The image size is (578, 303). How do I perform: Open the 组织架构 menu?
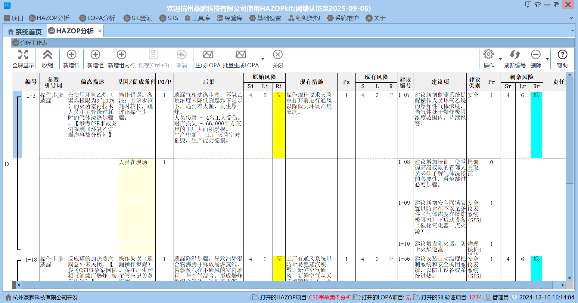point(304,18)
